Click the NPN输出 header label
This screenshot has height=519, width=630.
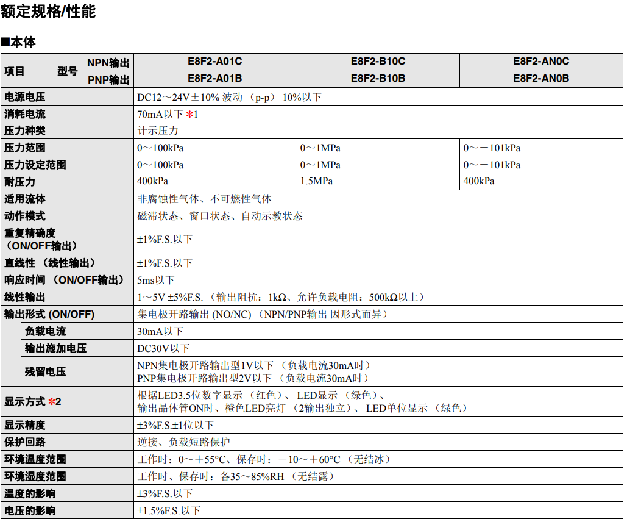tap(108, 63)
